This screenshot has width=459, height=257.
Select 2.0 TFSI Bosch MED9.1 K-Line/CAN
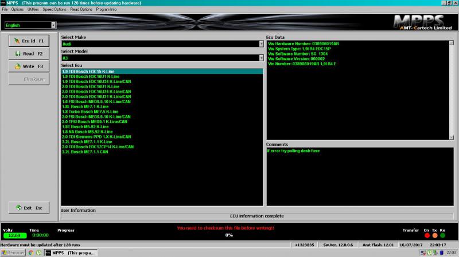[x=162, y=121]
